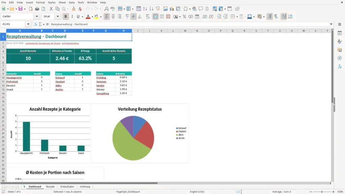Switch to the Anleitung sheet tab

click(x=85, y=187)
